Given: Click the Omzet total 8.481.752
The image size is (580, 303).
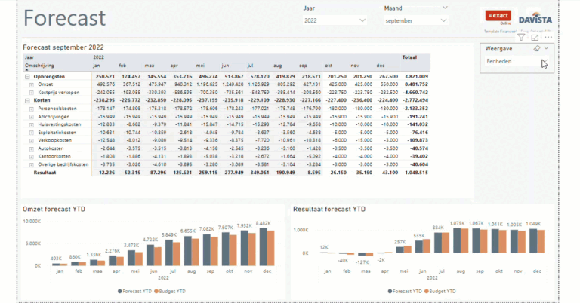Looking at the screenshot, I should 417,84.
